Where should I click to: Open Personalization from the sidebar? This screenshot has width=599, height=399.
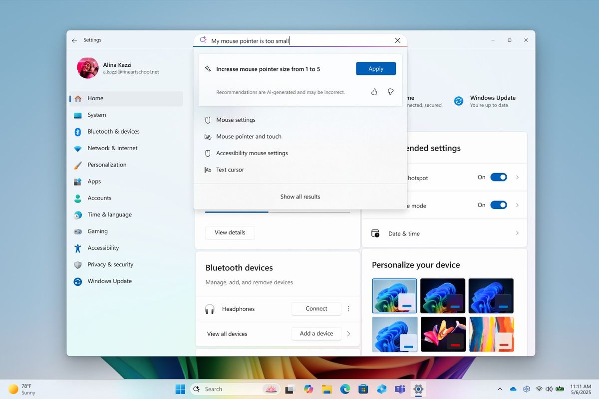tap(78, 165)
